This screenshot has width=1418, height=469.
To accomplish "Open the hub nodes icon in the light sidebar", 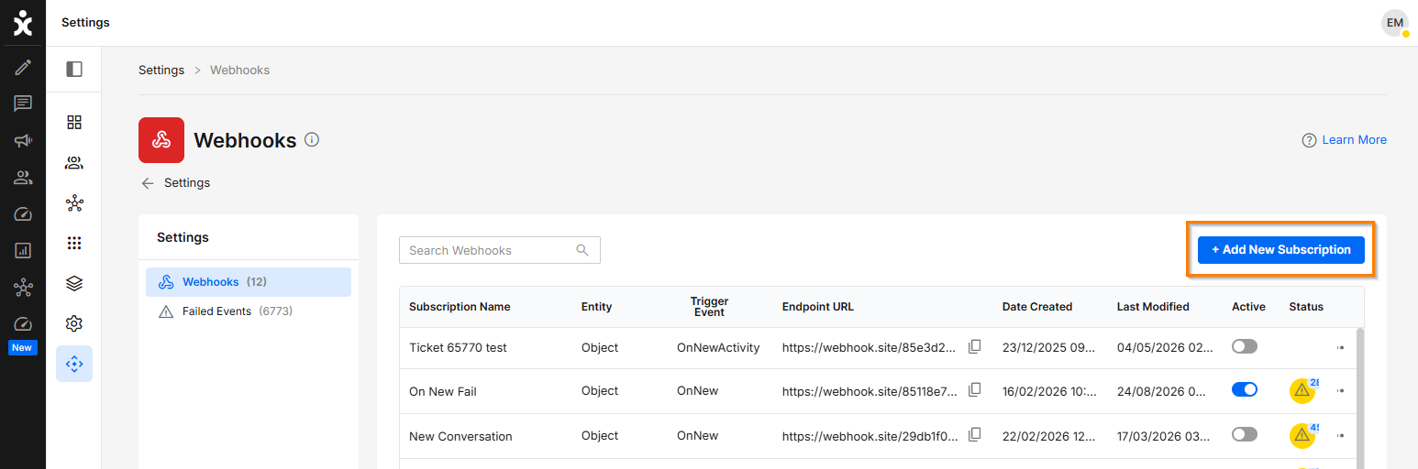I will click(x=74, y=203).
